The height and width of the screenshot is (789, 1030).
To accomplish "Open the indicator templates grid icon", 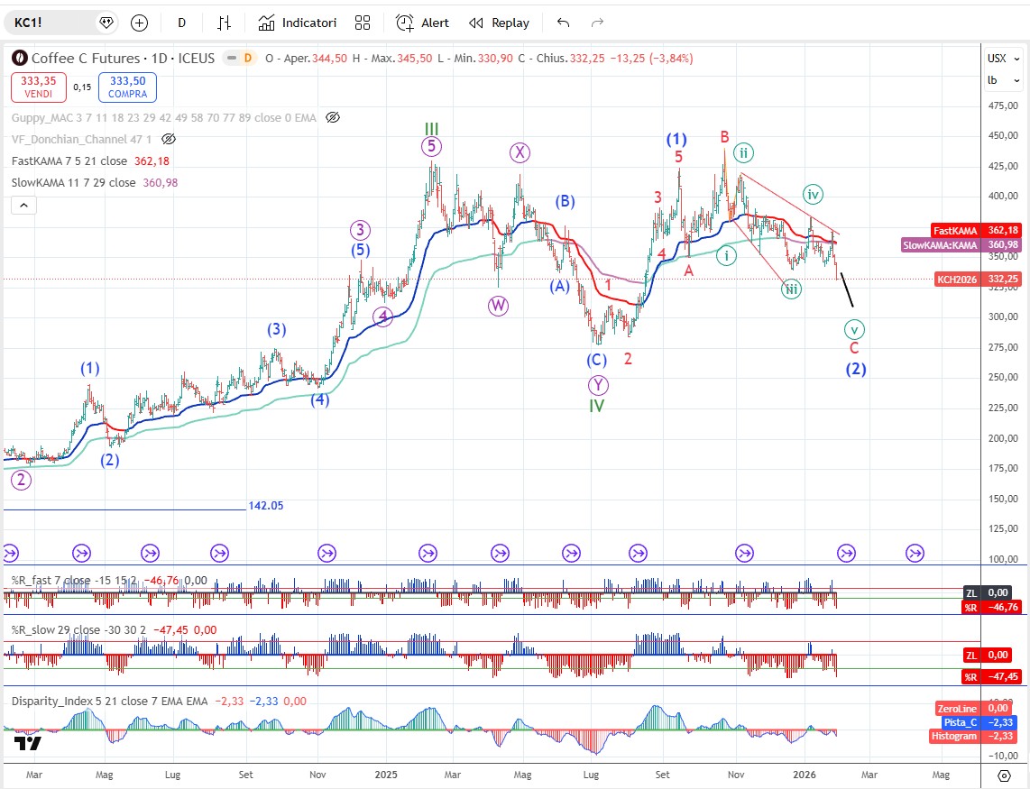I will pos(363,23).
